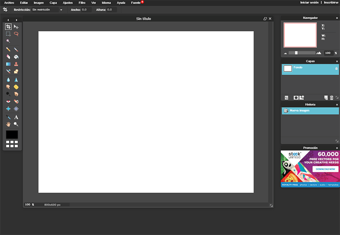The width and height of the screenshot is (340, 235).
Task: Select the Eraser tool
Action: (8, 57)
